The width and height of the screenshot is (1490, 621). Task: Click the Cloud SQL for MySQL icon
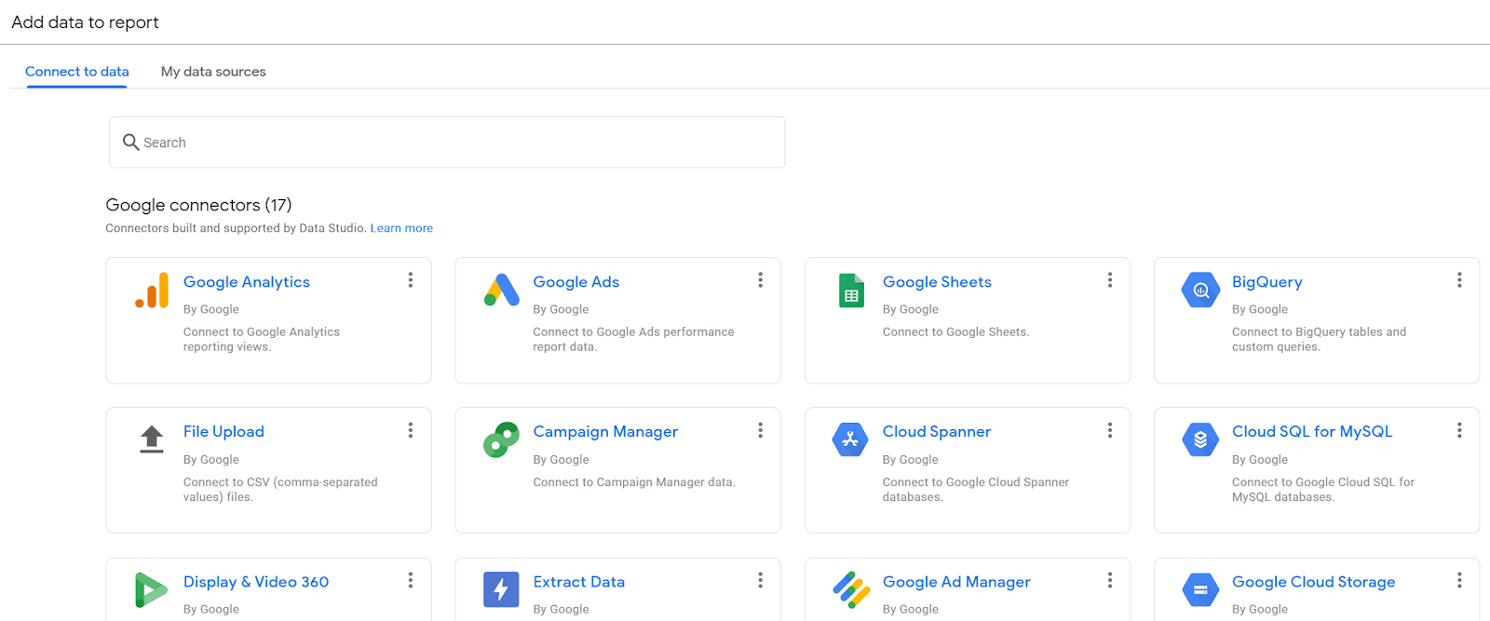pos(1200,439)
